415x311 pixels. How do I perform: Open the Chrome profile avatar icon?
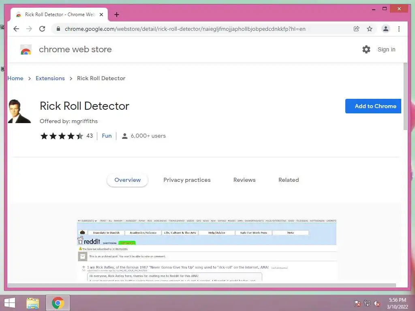(386, 29)
